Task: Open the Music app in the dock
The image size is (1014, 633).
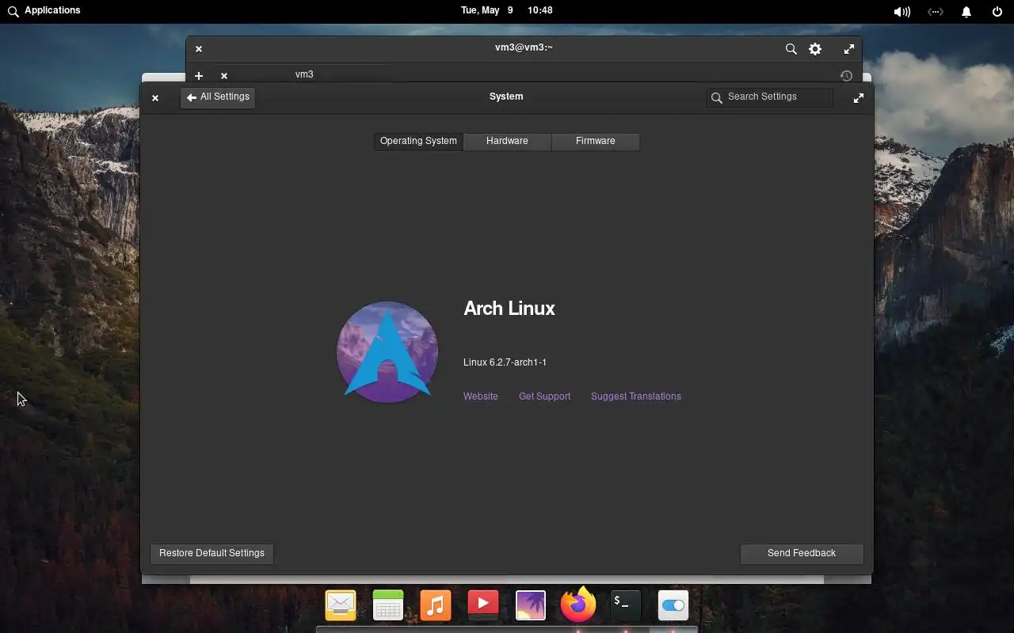Action: pyautogui.click(x=436, y=605)
